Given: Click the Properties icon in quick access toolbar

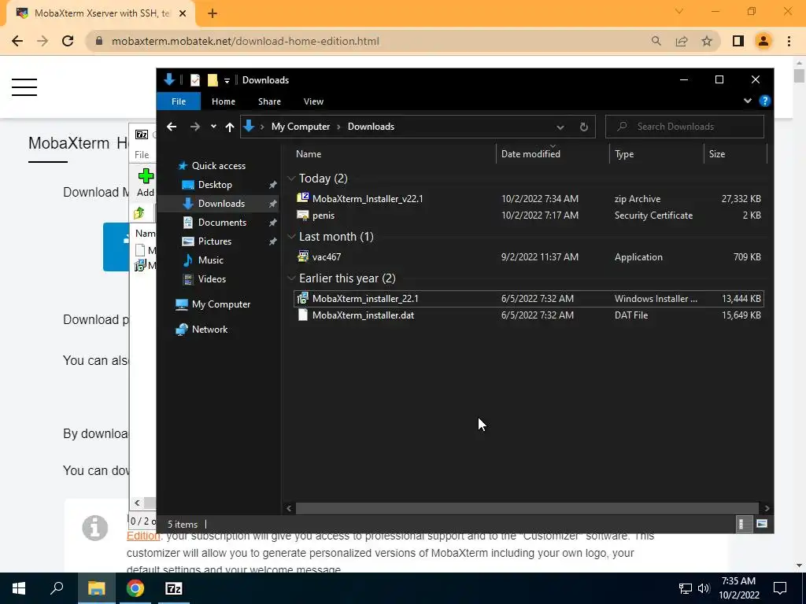Looking at the screenshot, I should pos(195,80).
